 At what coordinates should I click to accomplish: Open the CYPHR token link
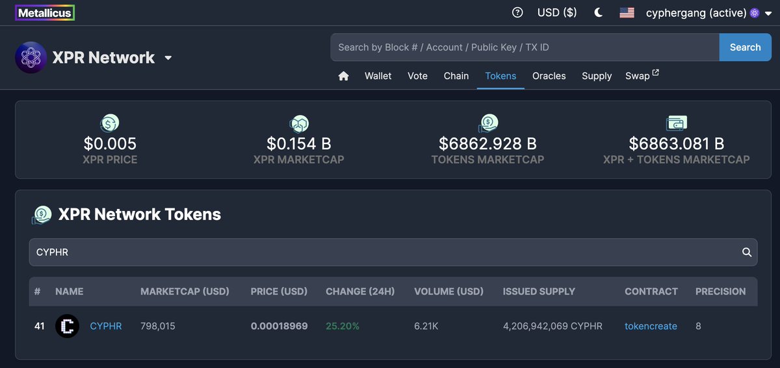coord(106,326)
